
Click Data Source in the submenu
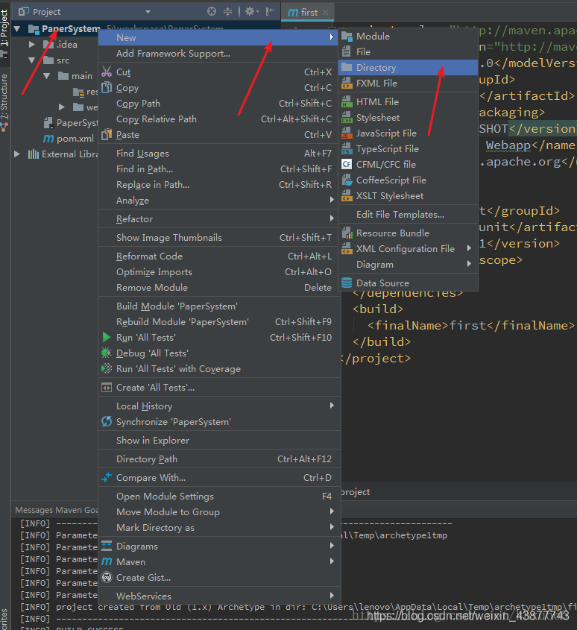382,283
